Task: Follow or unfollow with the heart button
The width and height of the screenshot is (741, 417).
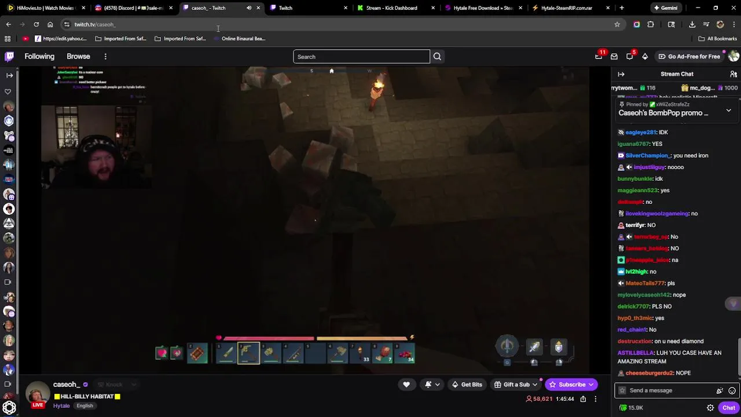Action: point(406,385)
